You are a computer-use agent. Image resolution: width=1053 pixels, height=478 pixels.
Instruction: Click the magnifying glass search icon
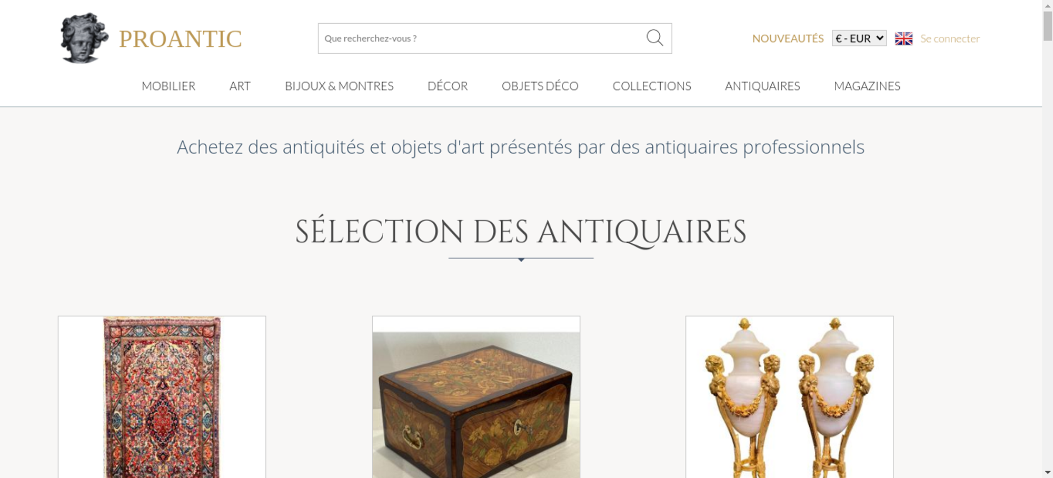tap(654, 38)
